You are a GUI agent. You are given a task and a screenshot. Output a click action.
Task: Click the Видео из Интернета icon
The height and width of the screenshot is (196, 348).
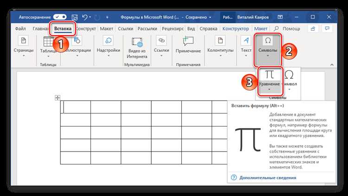(x=137, y=42)
